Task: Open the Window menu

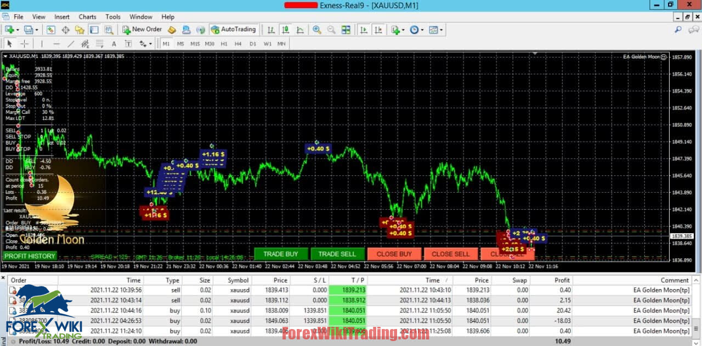Action: [x=141, y=17]
